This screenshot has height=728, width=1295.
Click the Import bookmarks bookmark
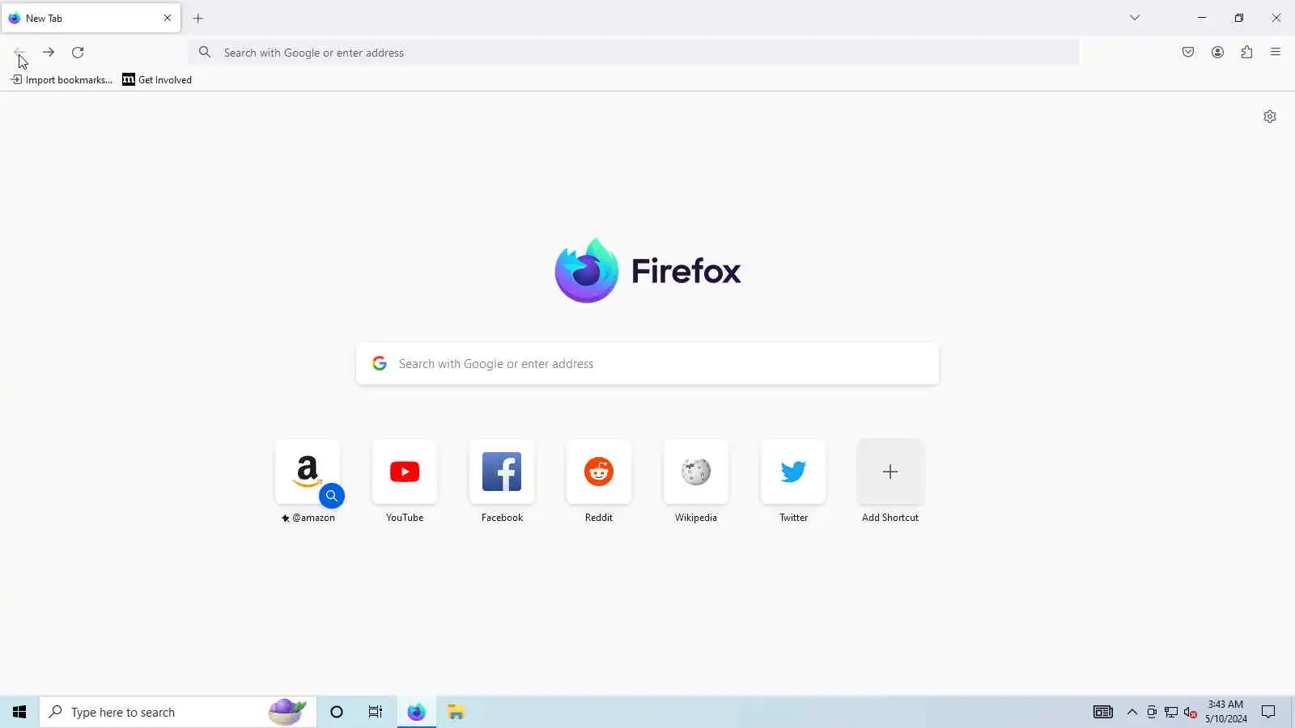point(62,79)
